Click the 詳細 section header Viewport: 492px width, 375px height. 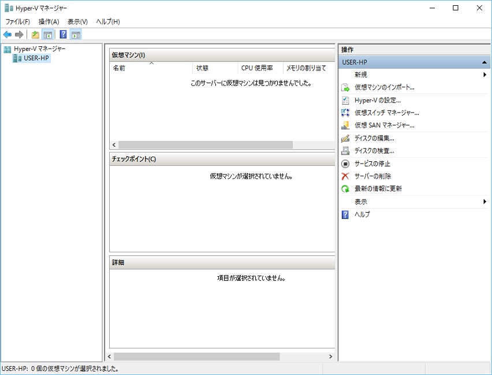[x=222, y=262]
